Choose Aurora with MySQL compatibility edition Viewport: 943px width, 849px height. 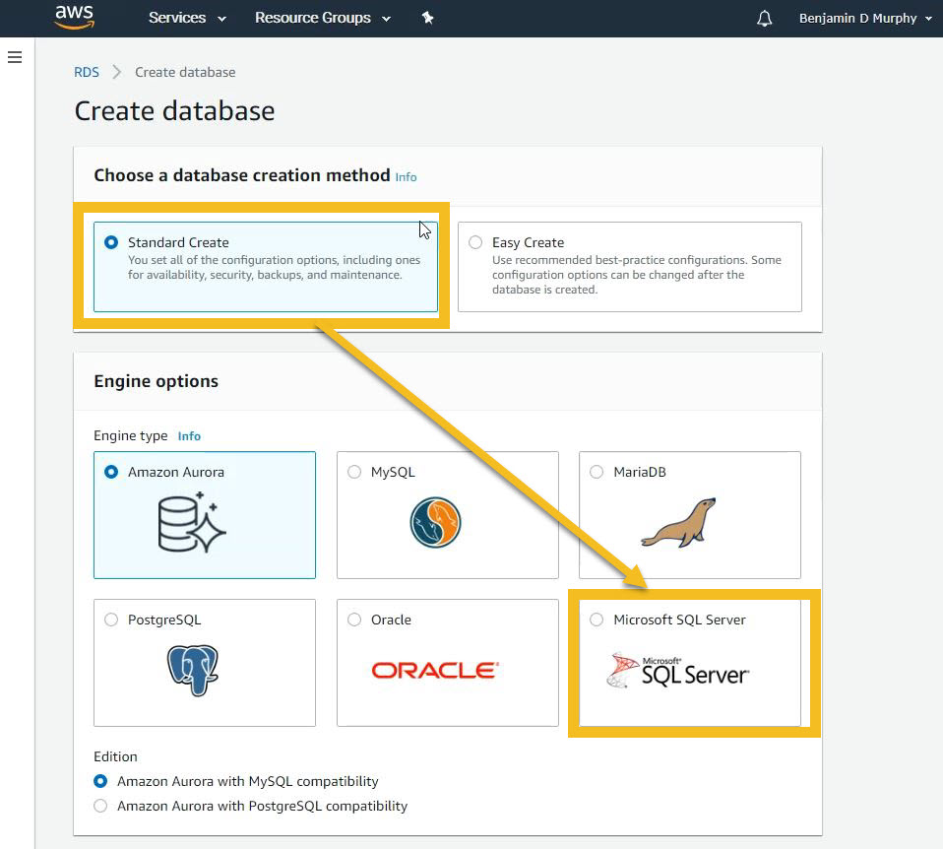[100, 781]
